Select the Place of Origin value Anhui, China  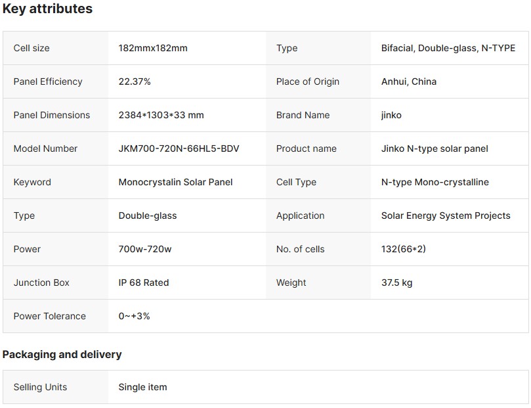tap(409, 81)
